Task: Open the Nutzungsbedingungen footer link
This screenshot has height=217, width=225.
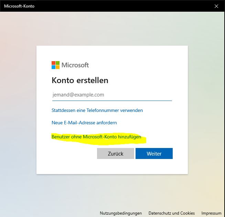Action: (121, 213)
